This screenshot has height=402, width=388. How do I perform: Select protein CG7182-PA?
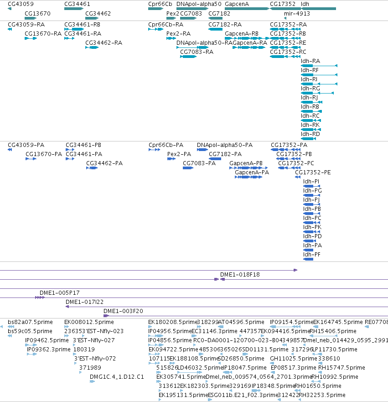(225, 154)
